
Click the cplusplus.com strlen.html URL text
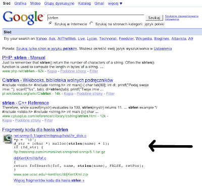pos(49,116)
